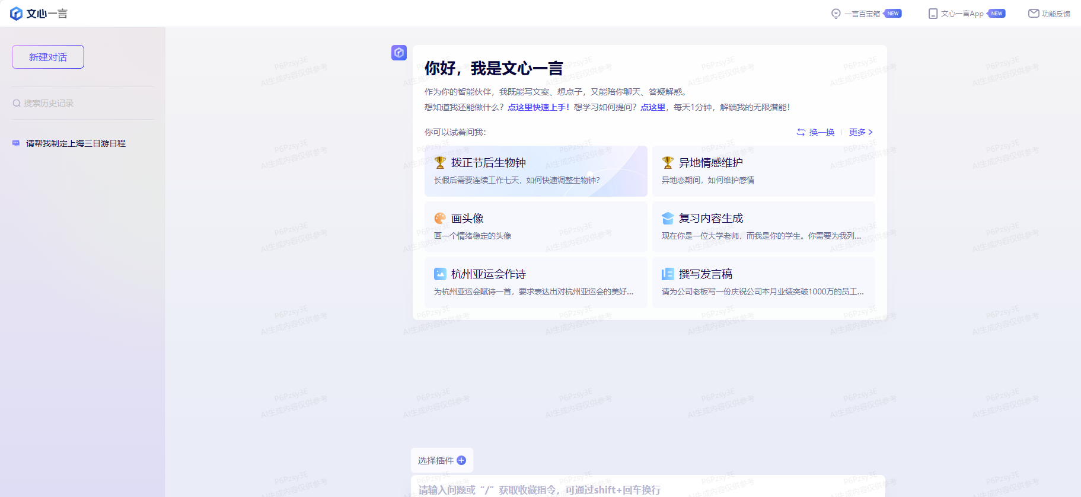
Task: Click the search magnifier icon in the history box
Action: (17, 103)
